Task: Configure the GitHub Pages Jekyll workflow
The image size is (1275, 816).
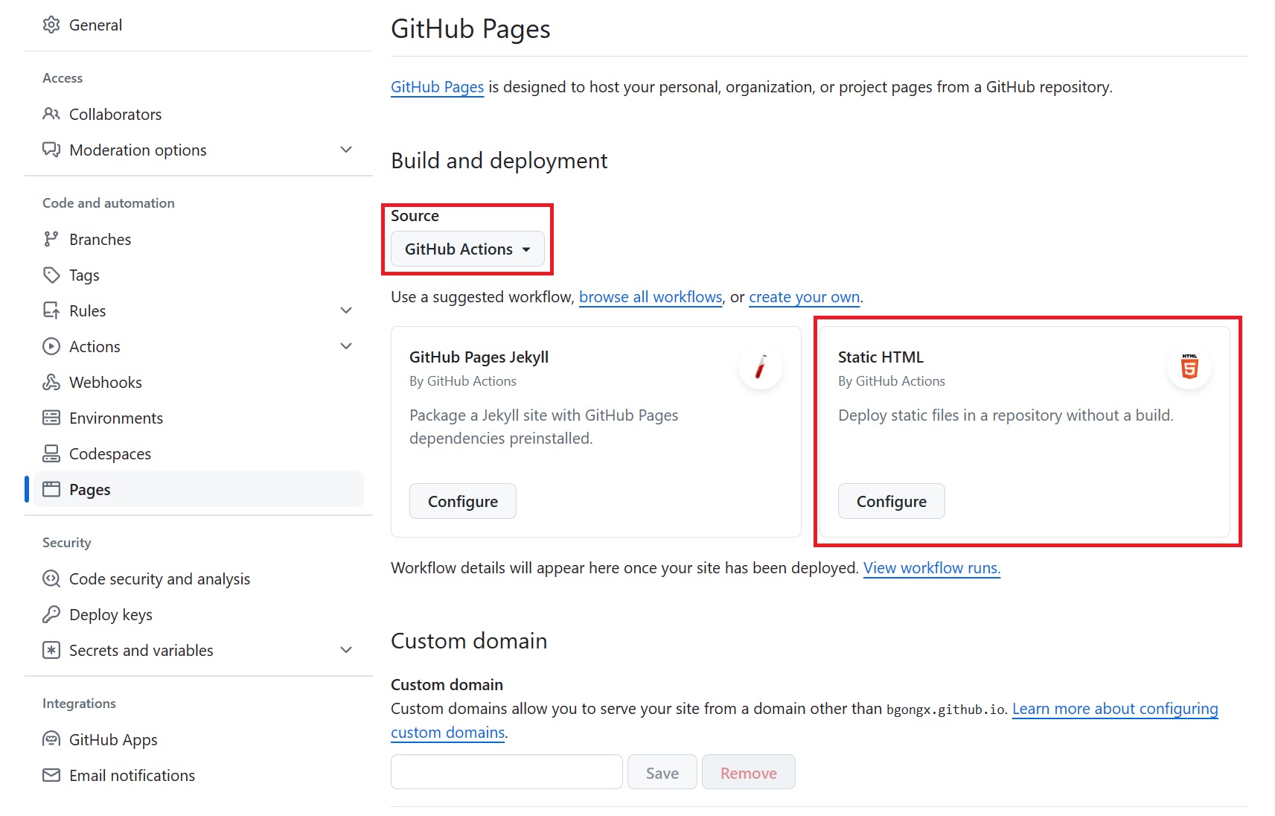Action: coord(463,501)
